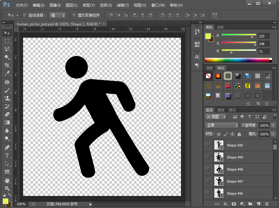
Task: Open the 组 auto-select dropdown
Action: (x=58, y=15)
